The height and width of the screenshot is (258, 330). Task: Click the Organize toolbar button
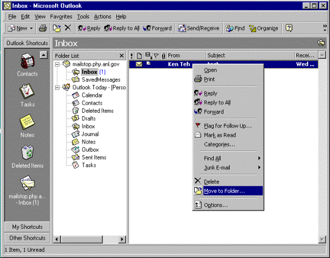[x=264, y=28]
